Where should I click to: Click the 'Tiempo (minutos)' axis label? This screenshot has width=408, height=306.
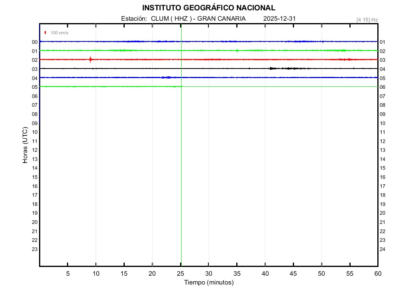209,282
